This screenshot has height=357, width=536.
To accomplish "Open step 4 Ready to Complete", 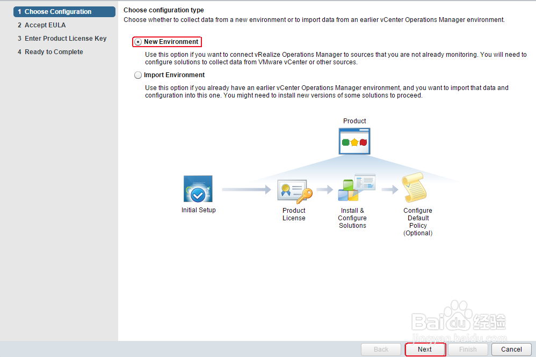I will [50, 52].
